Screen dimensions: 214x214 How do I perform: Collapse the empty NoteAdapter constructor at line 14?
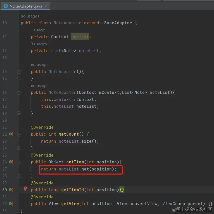(19, 72)
